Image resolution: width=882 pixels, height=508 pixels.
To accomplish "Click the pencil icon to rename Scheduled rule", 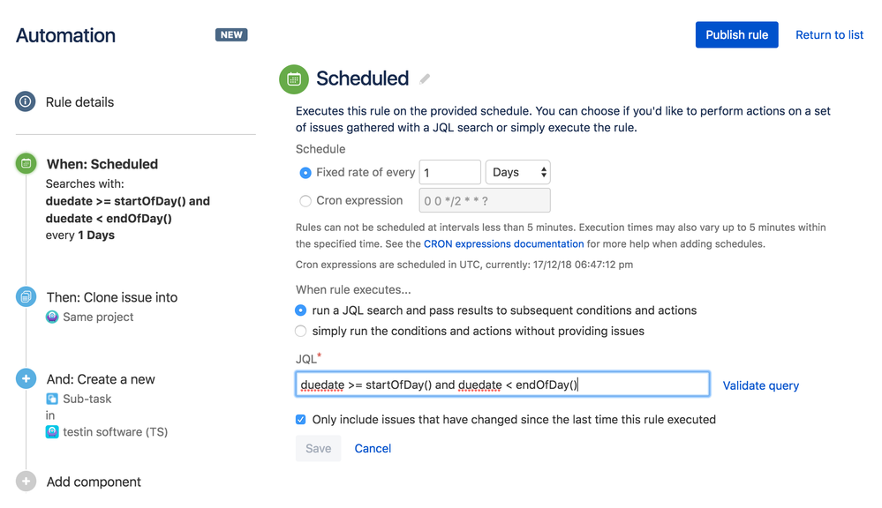I will point(424,78).
